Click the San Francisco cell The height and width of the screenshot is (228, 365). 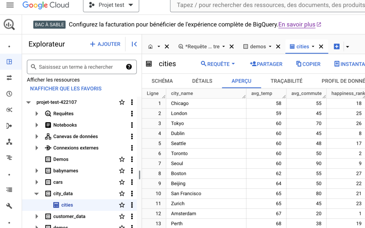[x=206, y=194]
